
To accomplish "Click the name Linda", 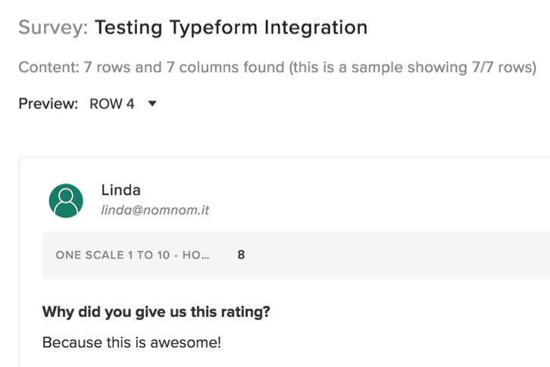I will coord(120,190).
